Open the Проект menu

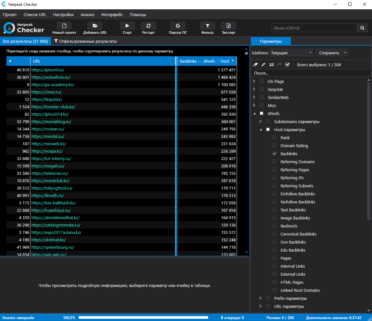coord(10,15)
